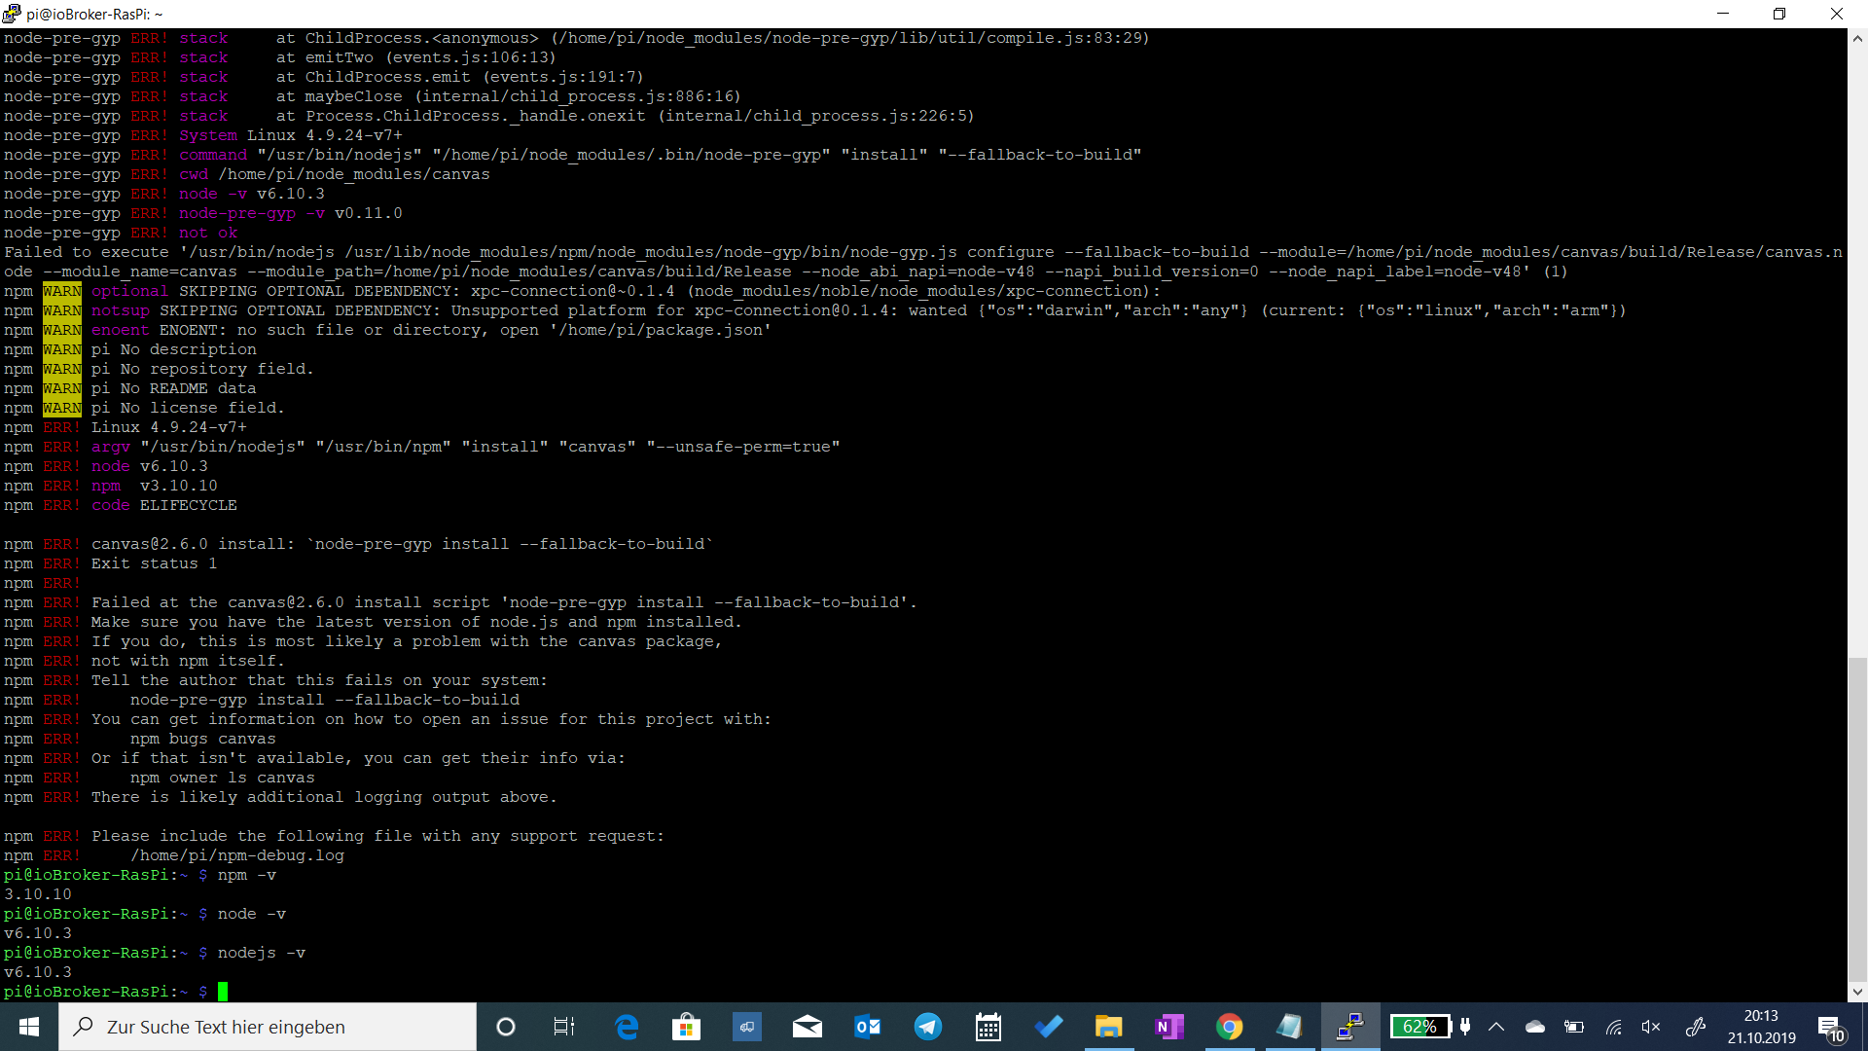Click the active PuTTY taskbar icon

(x=1350, y=1027)
